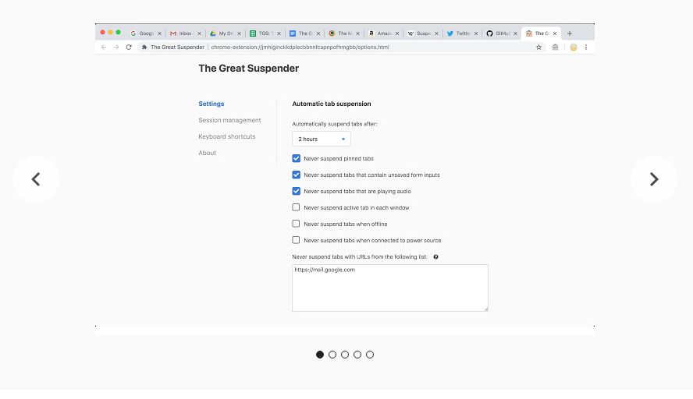Image resolution: width=693 pixels, height=399 pixels.
Task: Uncheck Never suspend pinned tabs
Action: pos(296,158)
